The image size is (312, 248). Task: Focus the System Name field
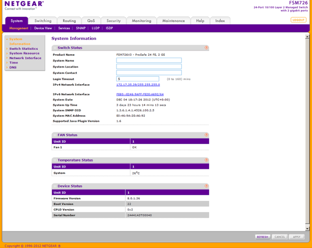click(x=149, y=60)
